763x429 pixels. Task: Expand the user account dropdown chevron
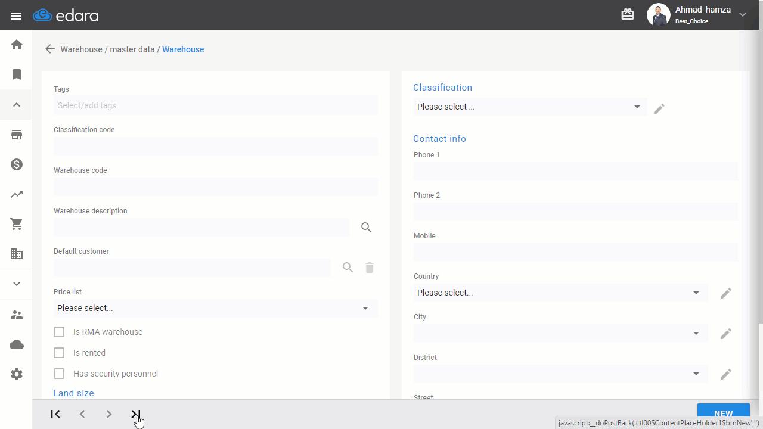743,15
